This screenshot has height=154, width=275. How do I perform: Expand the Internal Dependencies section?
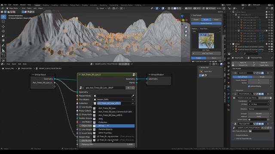click(x=244, y=139)
